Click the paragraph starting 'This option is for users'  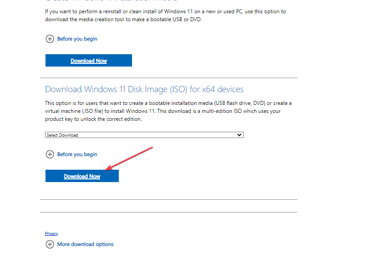(x=168, y=111)
